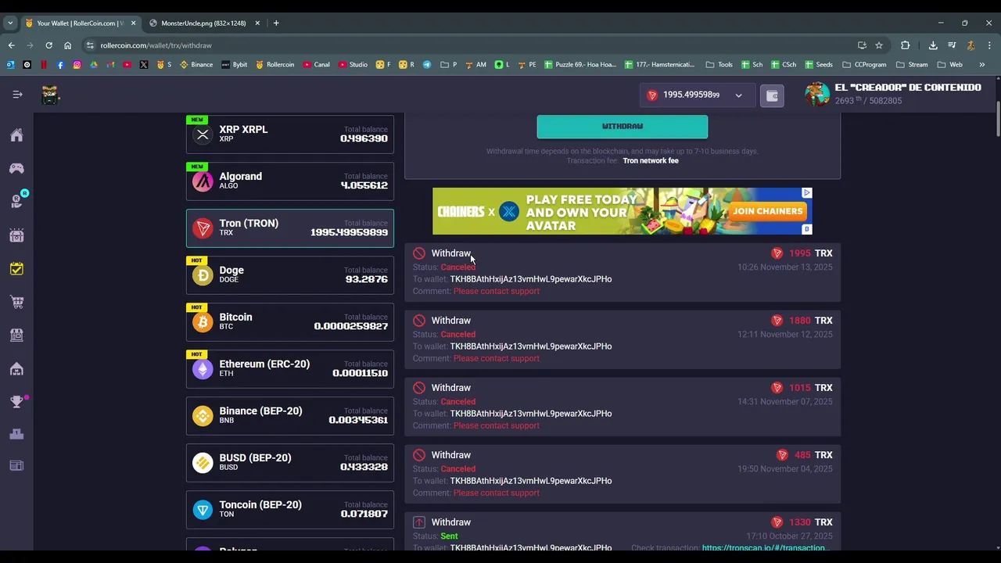The image size is (1001, 563).
Task: Select the Ethereum (ERC-20) wallet
Action: coord(290,369)
